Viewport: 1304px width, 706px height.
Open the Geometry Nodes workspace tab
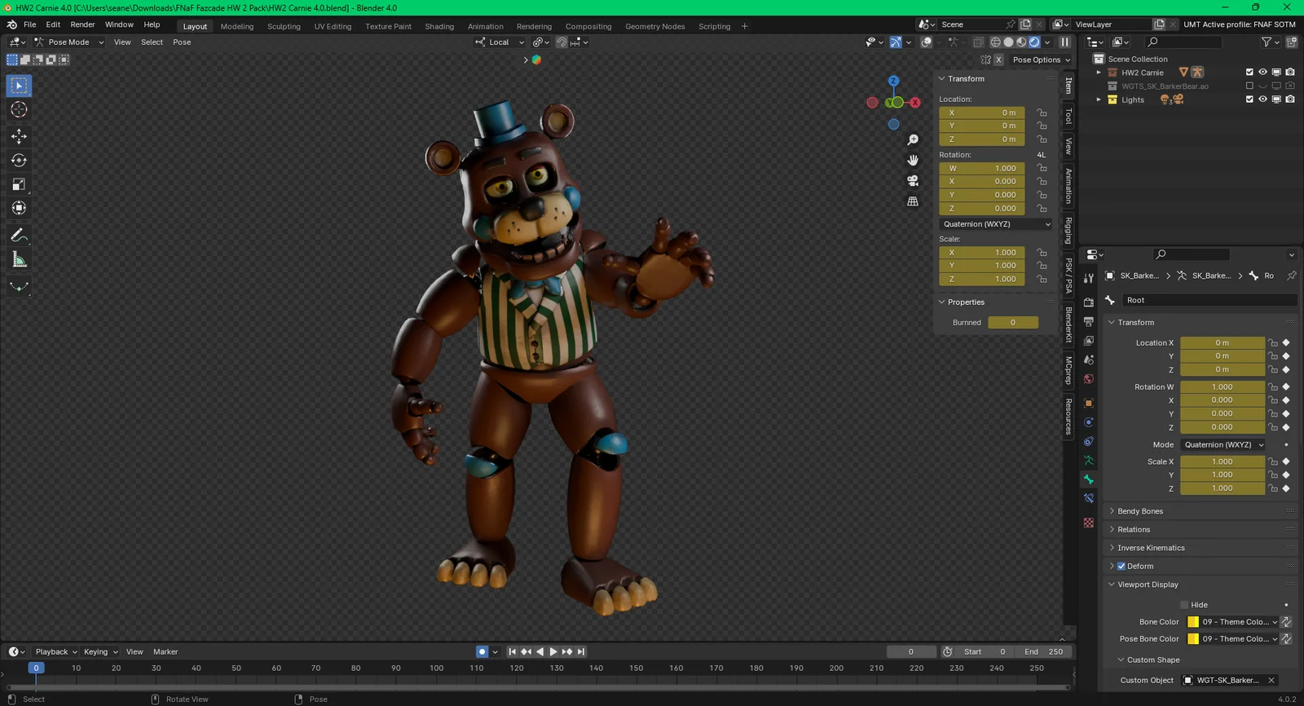coord(655,26)
